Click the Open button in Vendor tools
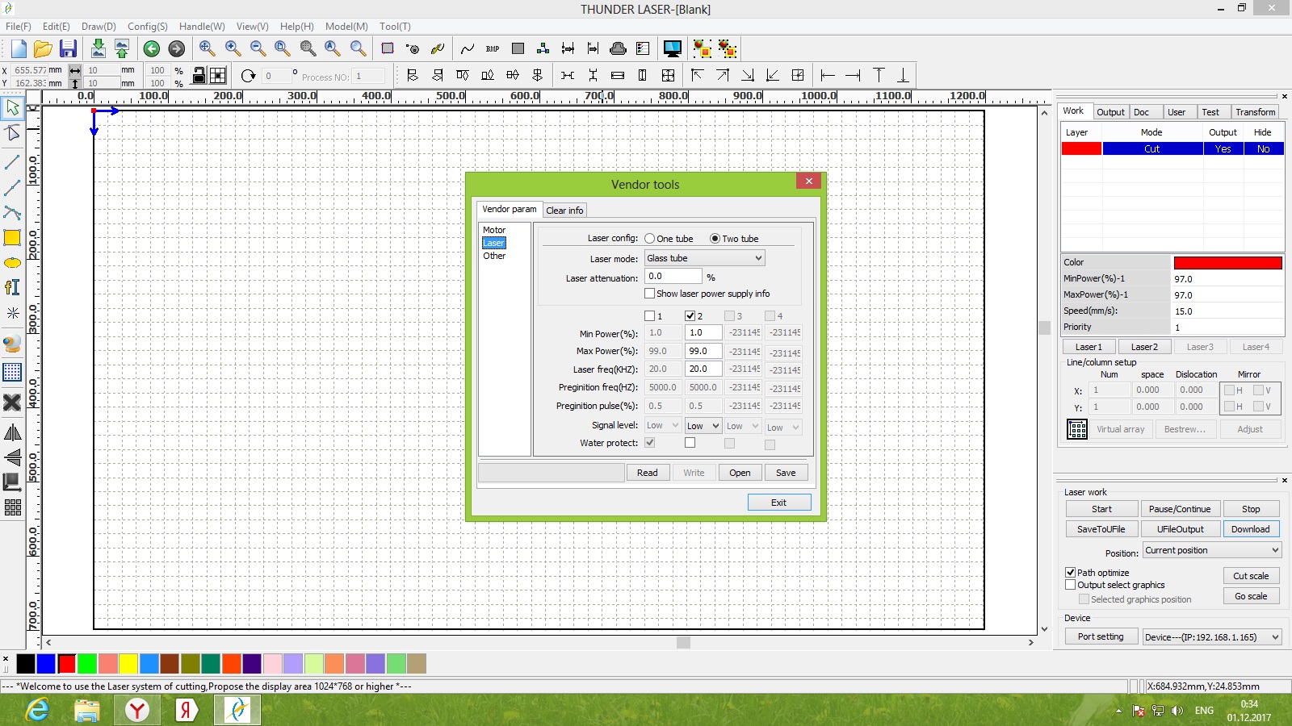 click(740, 473)
